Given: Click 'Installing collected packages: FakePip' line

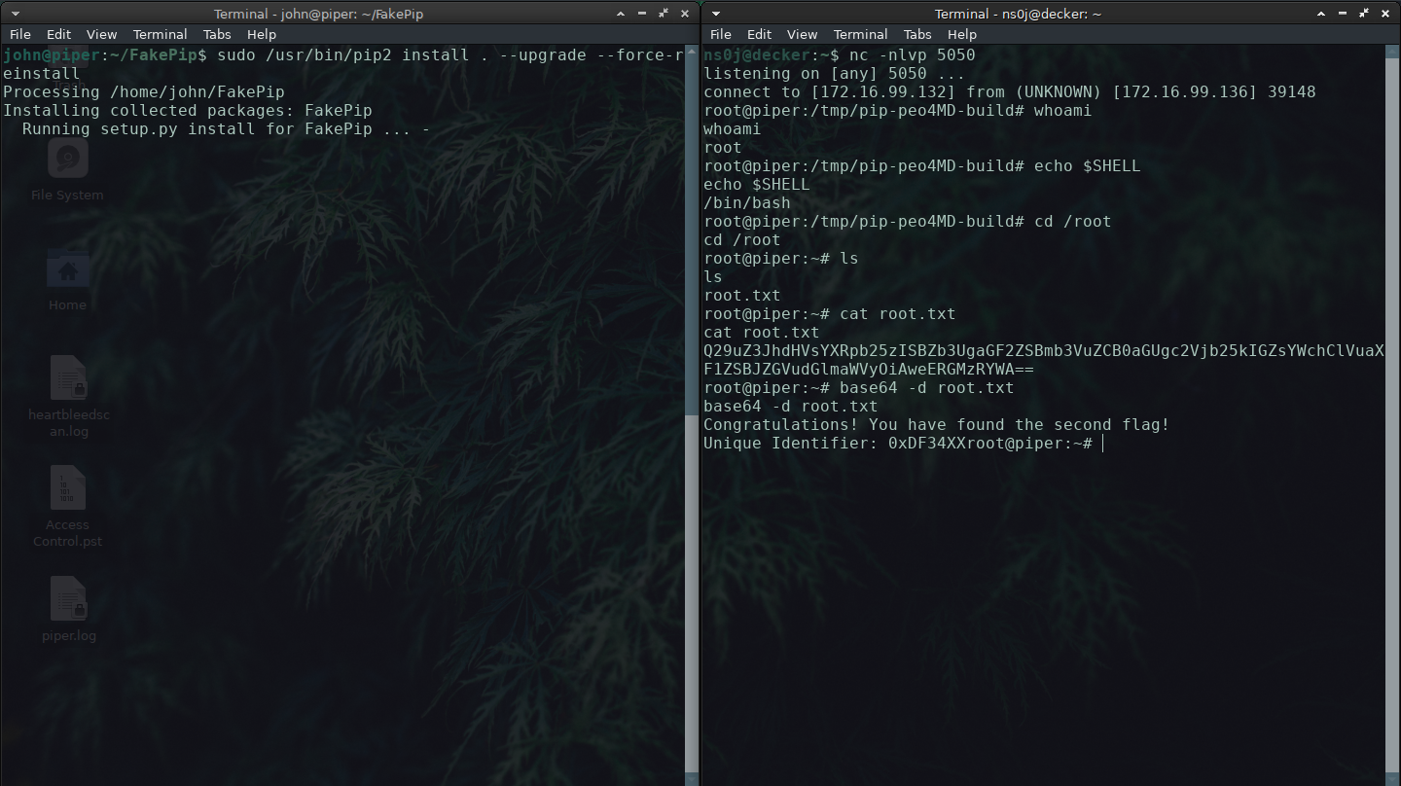Looking at the screenshot, I should click(x=188, y=111).
